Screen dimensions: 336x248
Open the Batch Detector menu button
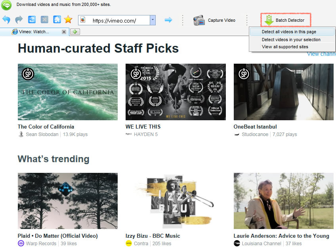coord(286,20)
